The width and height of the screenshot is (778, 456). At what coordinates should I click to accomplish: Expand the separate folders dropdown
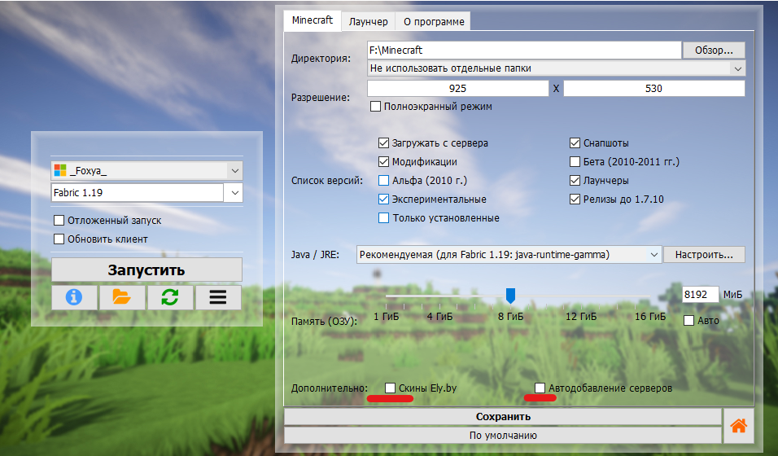pyautogui.click(x=736, y=68)
